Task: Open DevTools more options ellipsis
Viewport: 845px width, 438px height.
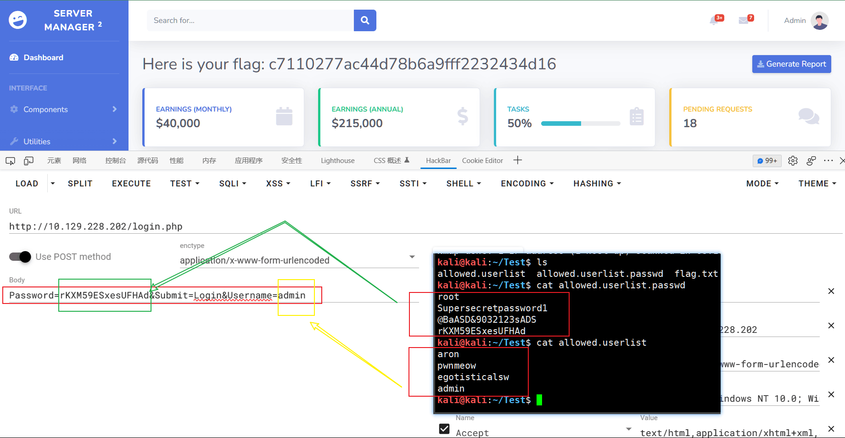Action: pyautogui.click(x=828, y=161)
